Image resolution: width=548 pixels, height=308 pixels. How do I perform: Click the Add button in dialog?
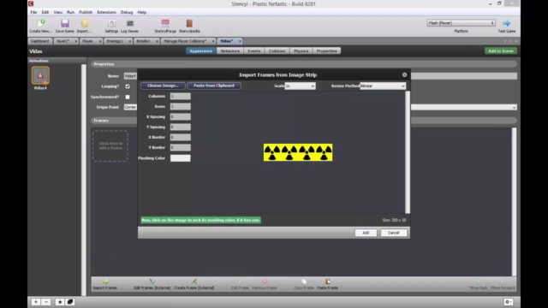click(x=366, y=233)
